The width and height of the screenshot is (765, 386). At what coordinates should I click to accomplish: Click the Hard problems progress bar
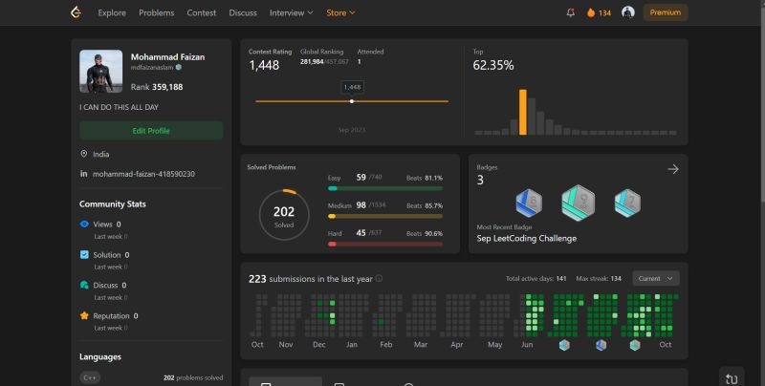coord(385,244)
